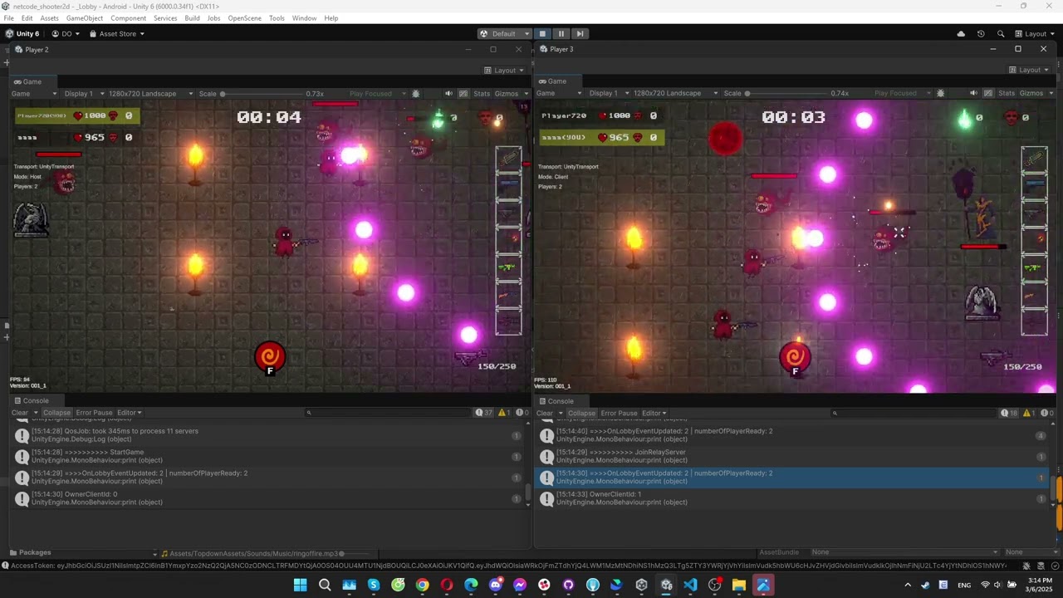Screen dimensions: 1063x598
Task: Open 1280x720 Landscape resolution dropdown in Player 2
Action: (152, 94)
